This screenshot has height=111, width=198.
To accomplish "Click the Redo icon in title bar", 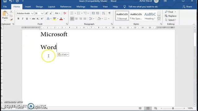I will [17, 1].
